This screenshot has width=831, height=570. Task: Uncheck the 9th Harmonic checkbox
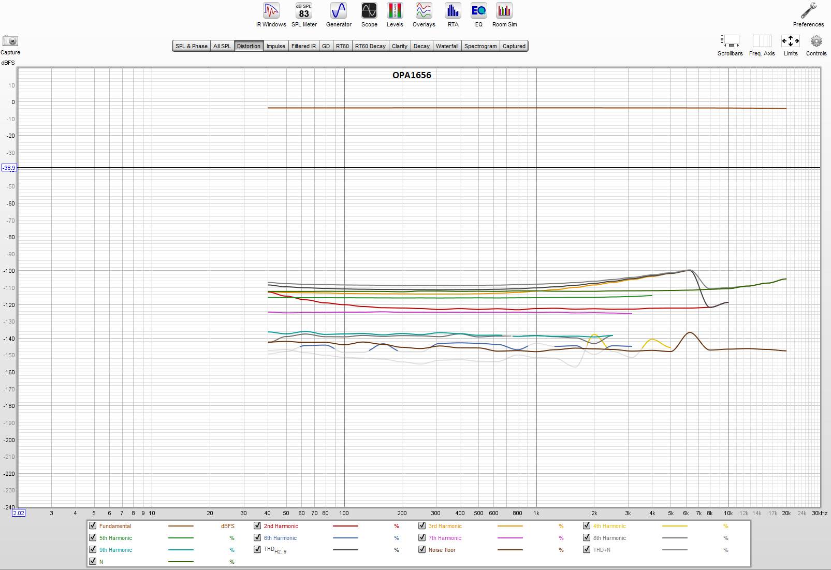93,549
